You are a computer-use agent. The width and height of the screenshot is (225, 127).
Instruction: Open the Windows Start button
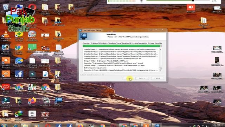4,126
